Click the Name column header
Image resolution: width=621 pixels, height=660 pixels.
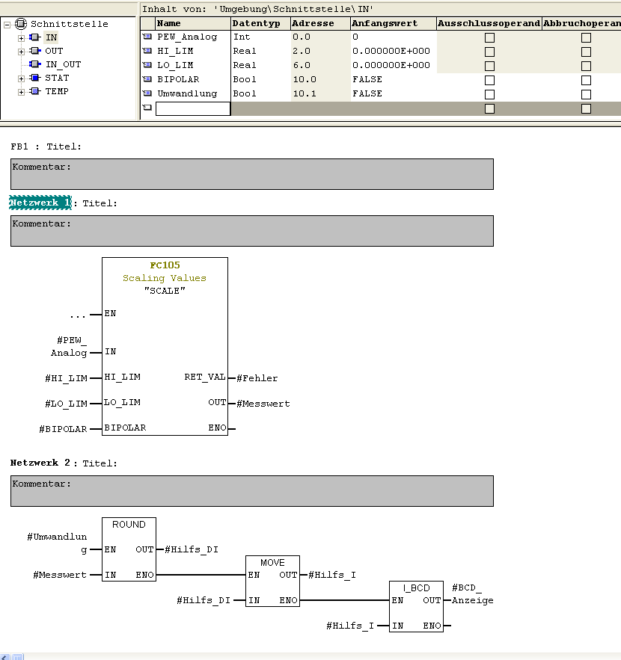point(193,24)
